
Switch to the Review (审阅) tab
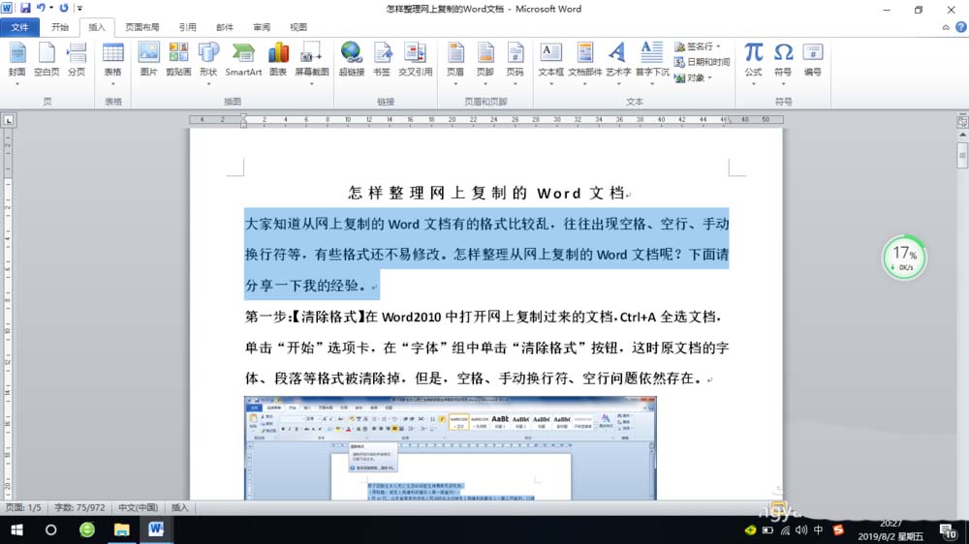pos(262,27)
